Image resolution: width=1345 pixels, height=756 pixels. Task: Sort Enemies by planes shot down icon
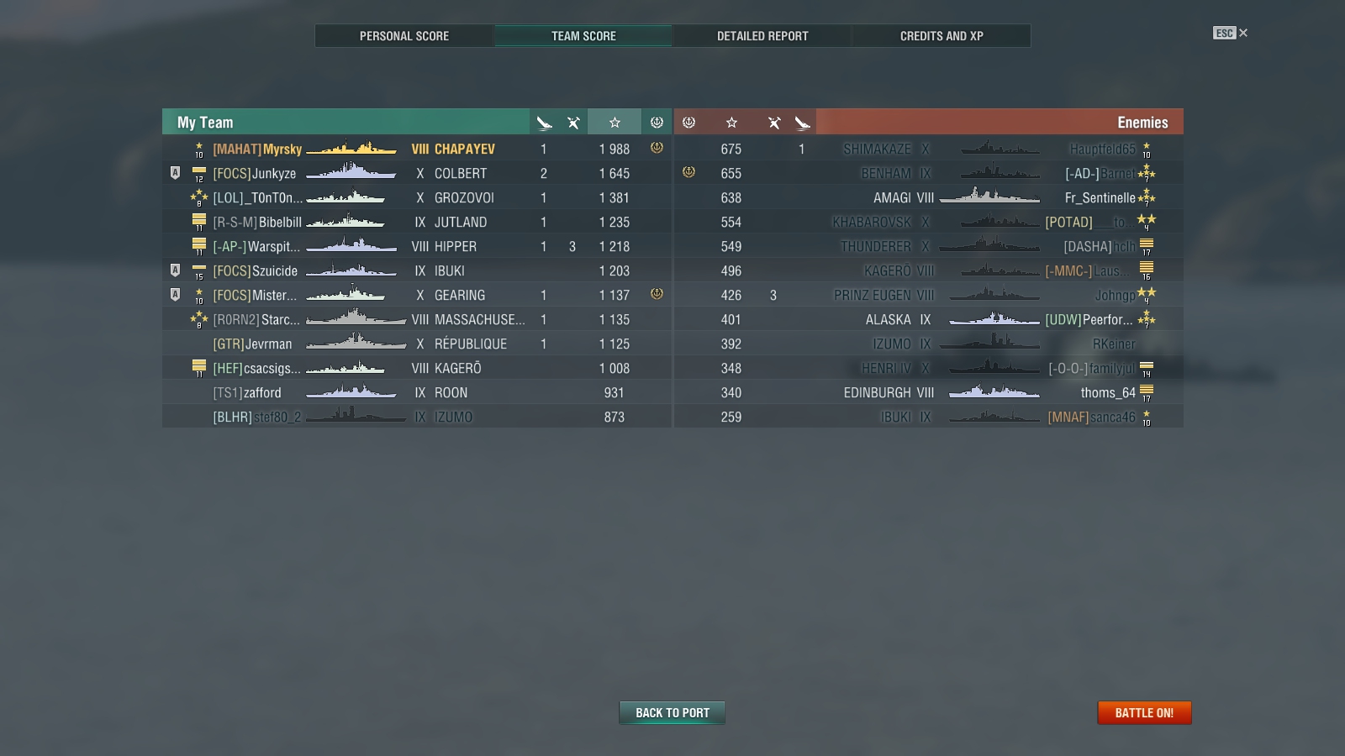pos(774,123)
